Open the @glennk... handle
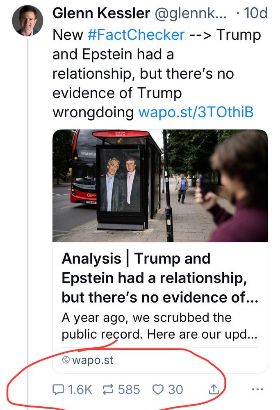The image size is (280, 410). pos(191,13)
